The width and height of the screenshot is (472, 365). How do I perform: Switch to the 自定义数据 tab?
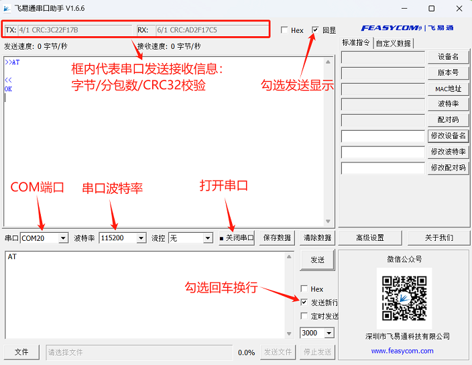394,43
